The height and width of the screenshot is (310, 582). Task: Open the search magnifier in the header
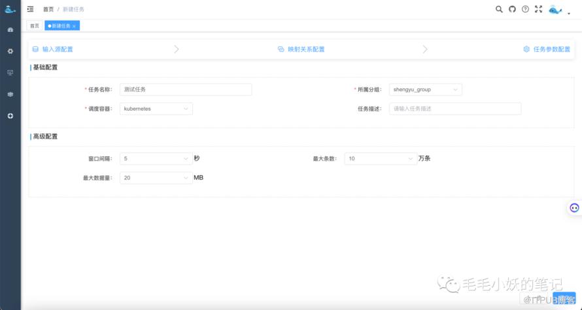coord(499,9)
